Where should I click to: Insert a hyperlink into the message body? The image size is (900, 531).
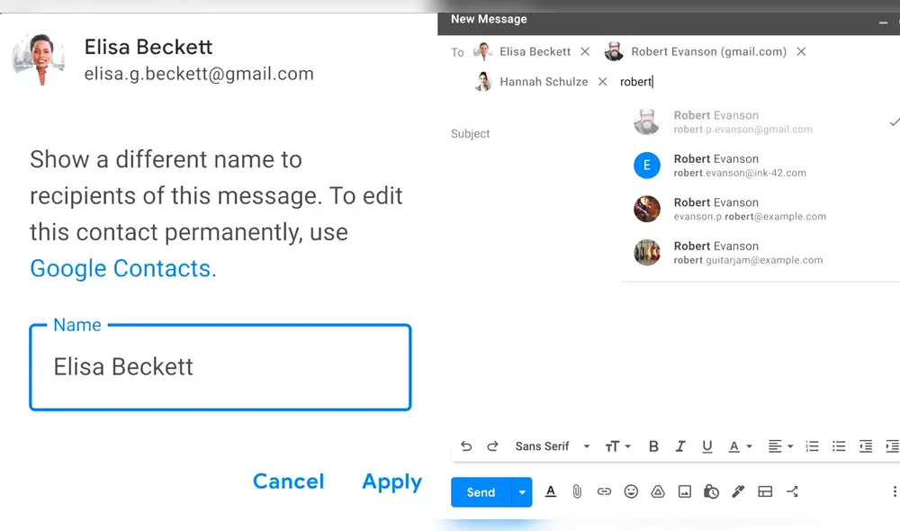click(x=604, y=491)
